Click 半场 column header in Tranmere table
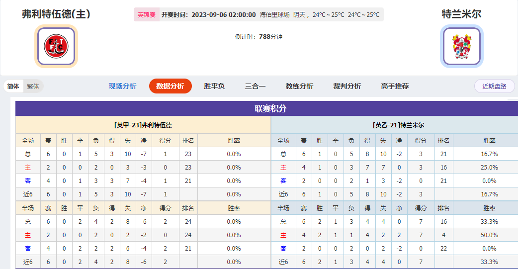Screen dimensions: 518x269 [x=283, y=208]
